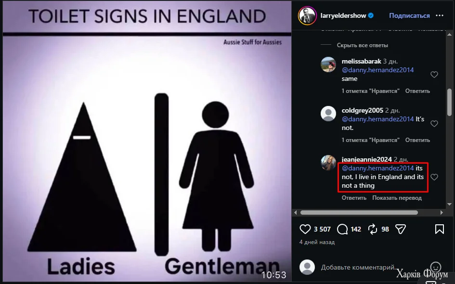455x284 pixels.
Task: Click Ответить under melissabarak's comment
Action: (x=417, y=91)
